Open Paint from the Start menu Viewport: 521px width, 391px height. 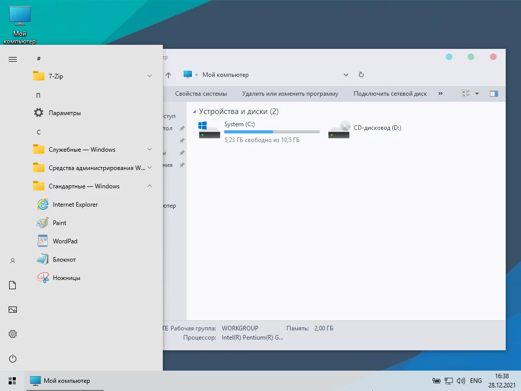tap(60, 223)
